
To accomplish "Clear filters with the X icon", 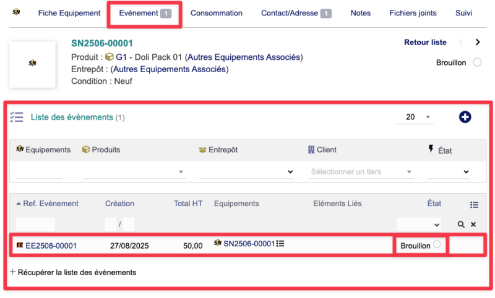I will pos(473,225).
